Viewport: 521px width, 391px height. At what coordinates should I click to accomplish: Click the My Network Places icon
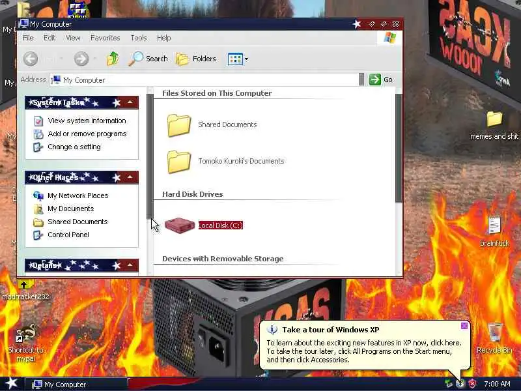(x=38, y=196)
